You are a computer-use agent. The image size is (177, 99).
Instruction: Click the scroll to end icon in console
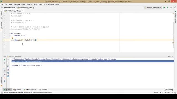(8, 70)
